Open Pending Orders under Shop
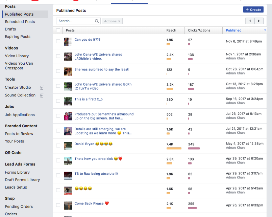272x217 pixels. [19, 207]
